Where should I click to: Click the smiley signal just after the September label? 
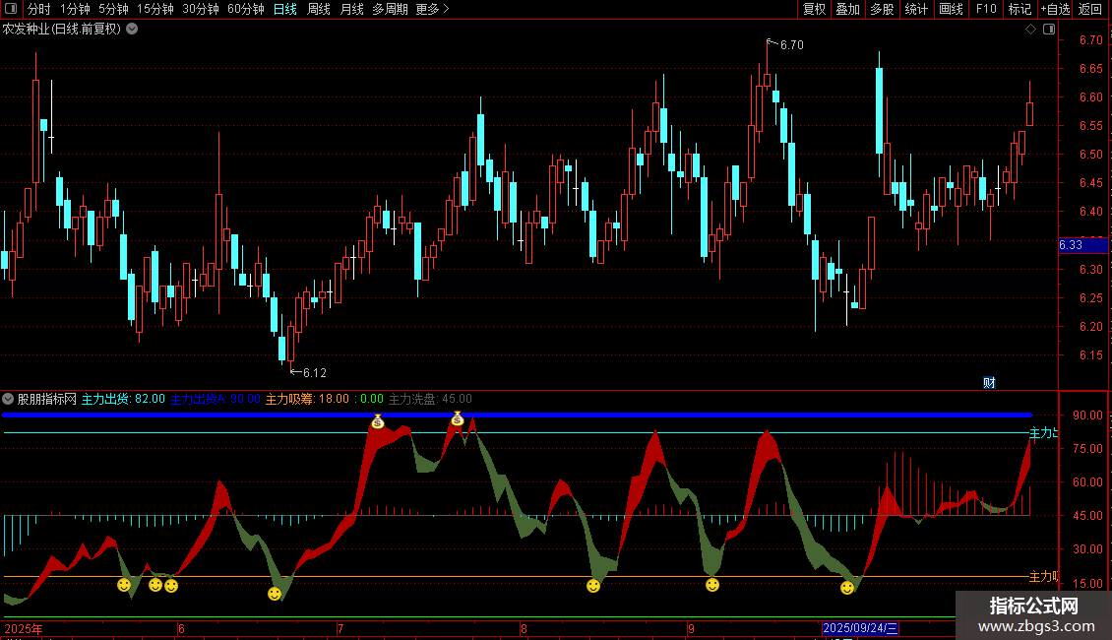[712, 585]
